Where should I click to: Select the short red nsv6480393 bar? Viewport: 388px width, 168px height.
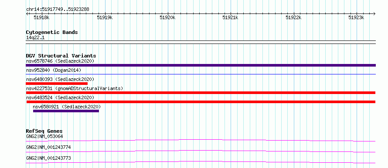pyautogui.click(x=57, y=84)
